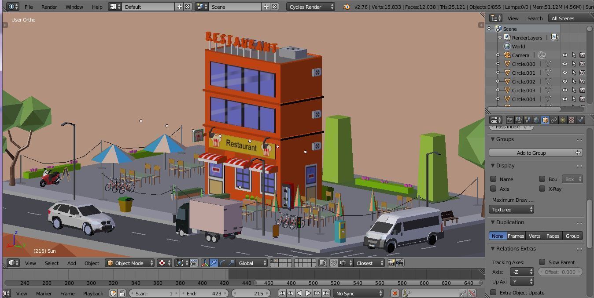
Task: Select Faces duplication option
Action: (553, 236)
